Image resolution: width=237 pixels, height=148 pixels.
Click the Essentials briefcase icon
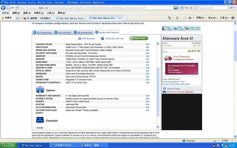click(x=40, y=120)
